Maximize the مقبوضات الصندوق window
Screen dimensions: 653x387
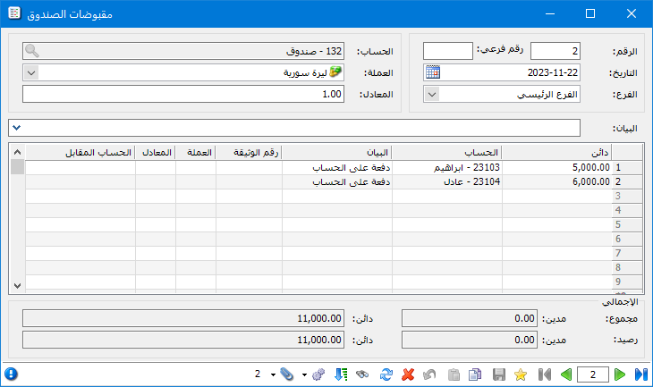(x=590, y=13)
